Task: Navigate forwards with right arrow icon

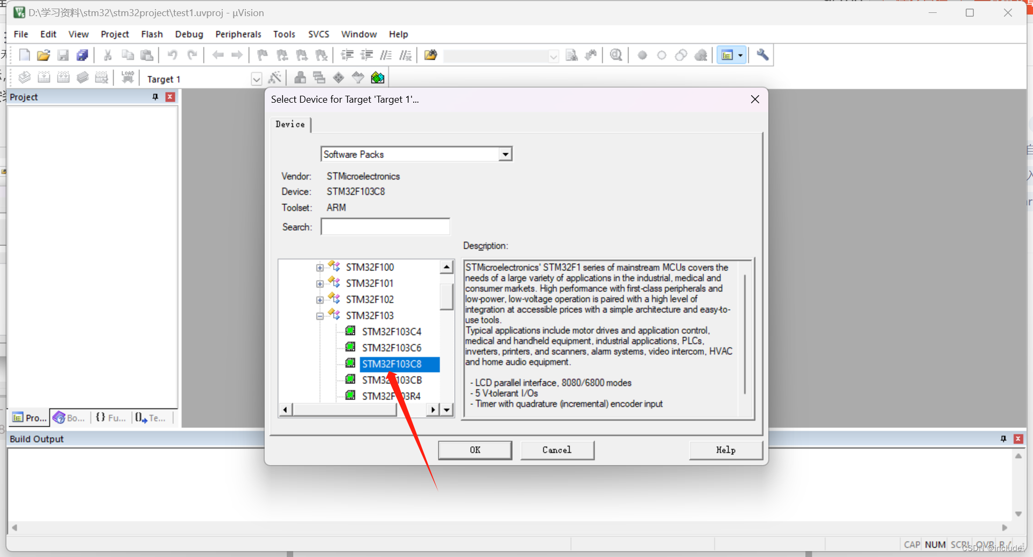Action: tap(237, 55)
